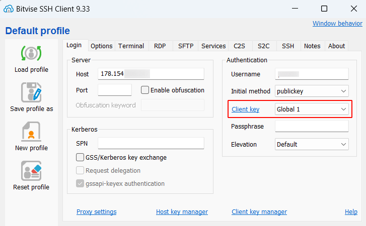Image resolution: width=366 pixels, height=226 pixels.
Task: Click the Load profile icon
Action: 31,53
